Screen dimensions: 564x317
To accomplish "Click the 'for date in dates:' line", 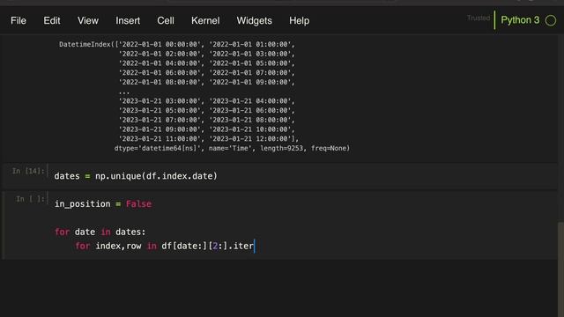I will (100, 232).
